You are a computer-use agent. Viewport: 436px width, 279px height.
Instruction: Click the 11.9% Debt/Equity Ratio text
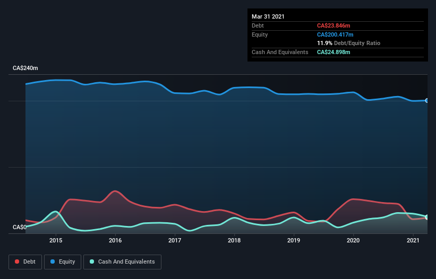(349, 43)
